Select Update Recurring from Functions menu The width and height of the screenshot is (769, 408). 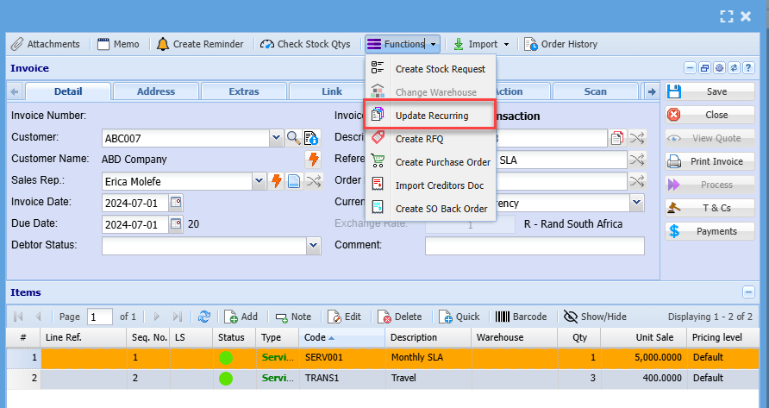click(x=431, y=116)
